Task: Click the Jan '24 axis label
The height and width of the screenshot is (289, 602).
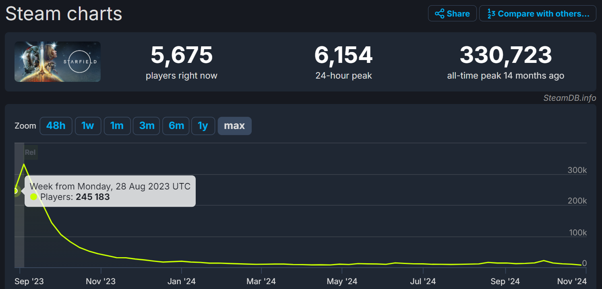Action: [x=182, y=281]
